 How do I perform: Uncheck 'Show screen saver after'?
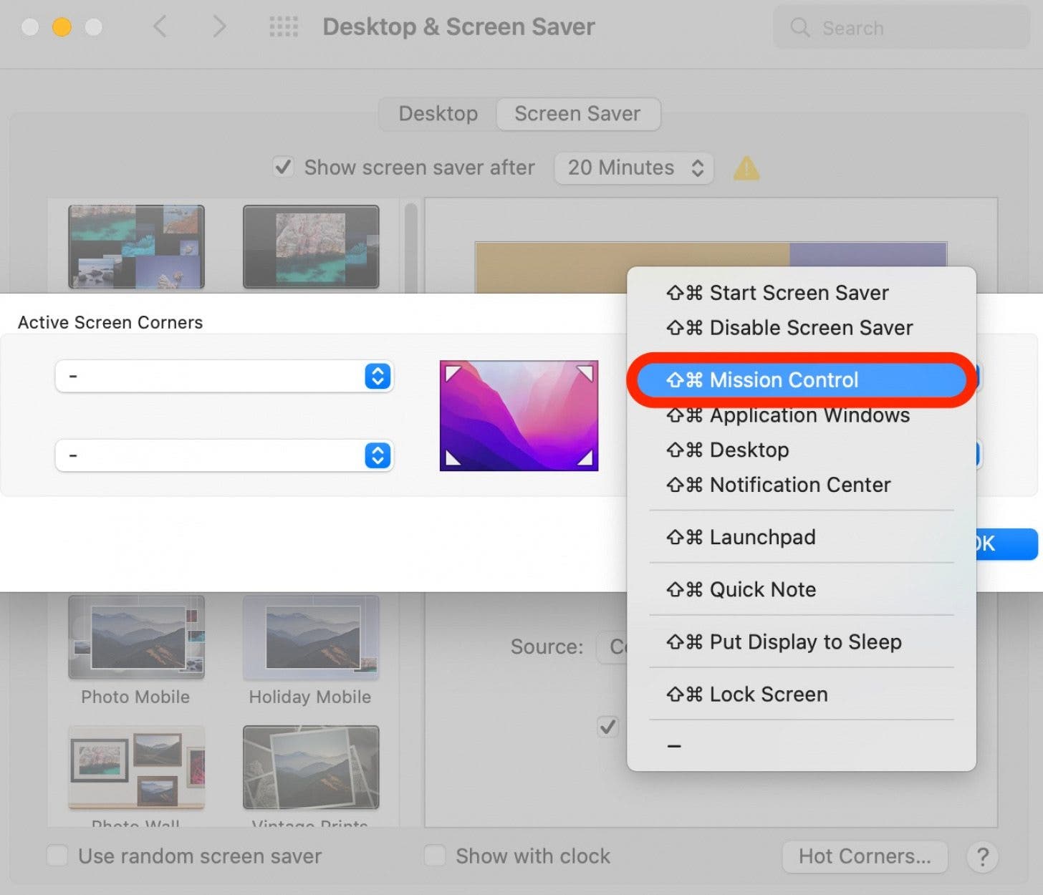pyautogui.click(x=283, y=167)
